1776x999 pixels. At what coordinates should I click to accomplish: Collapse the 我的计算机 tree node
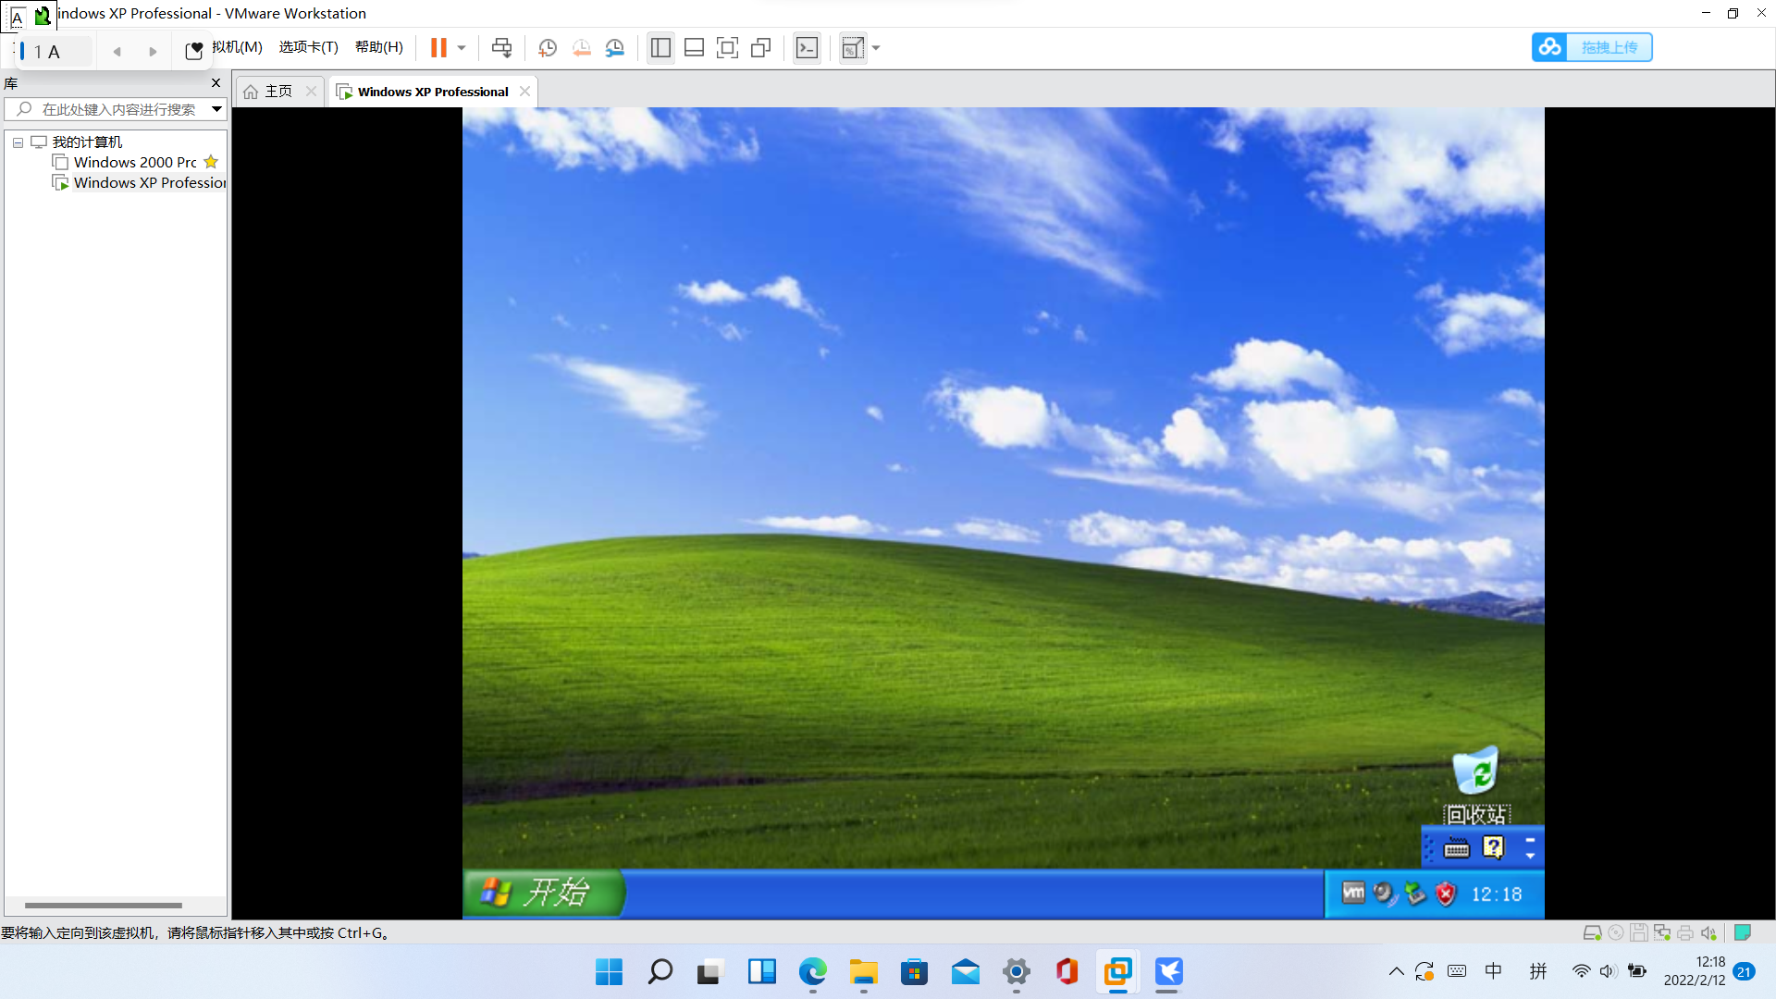coord(18,142)
